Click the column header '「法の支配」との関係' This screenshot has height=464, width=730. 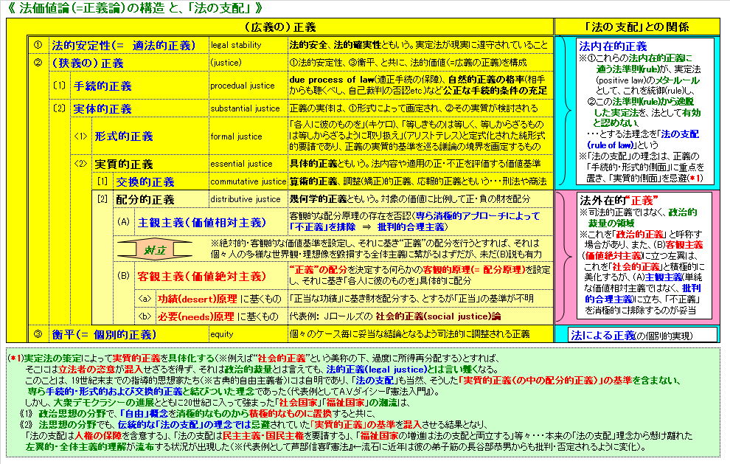click(637, 27)
